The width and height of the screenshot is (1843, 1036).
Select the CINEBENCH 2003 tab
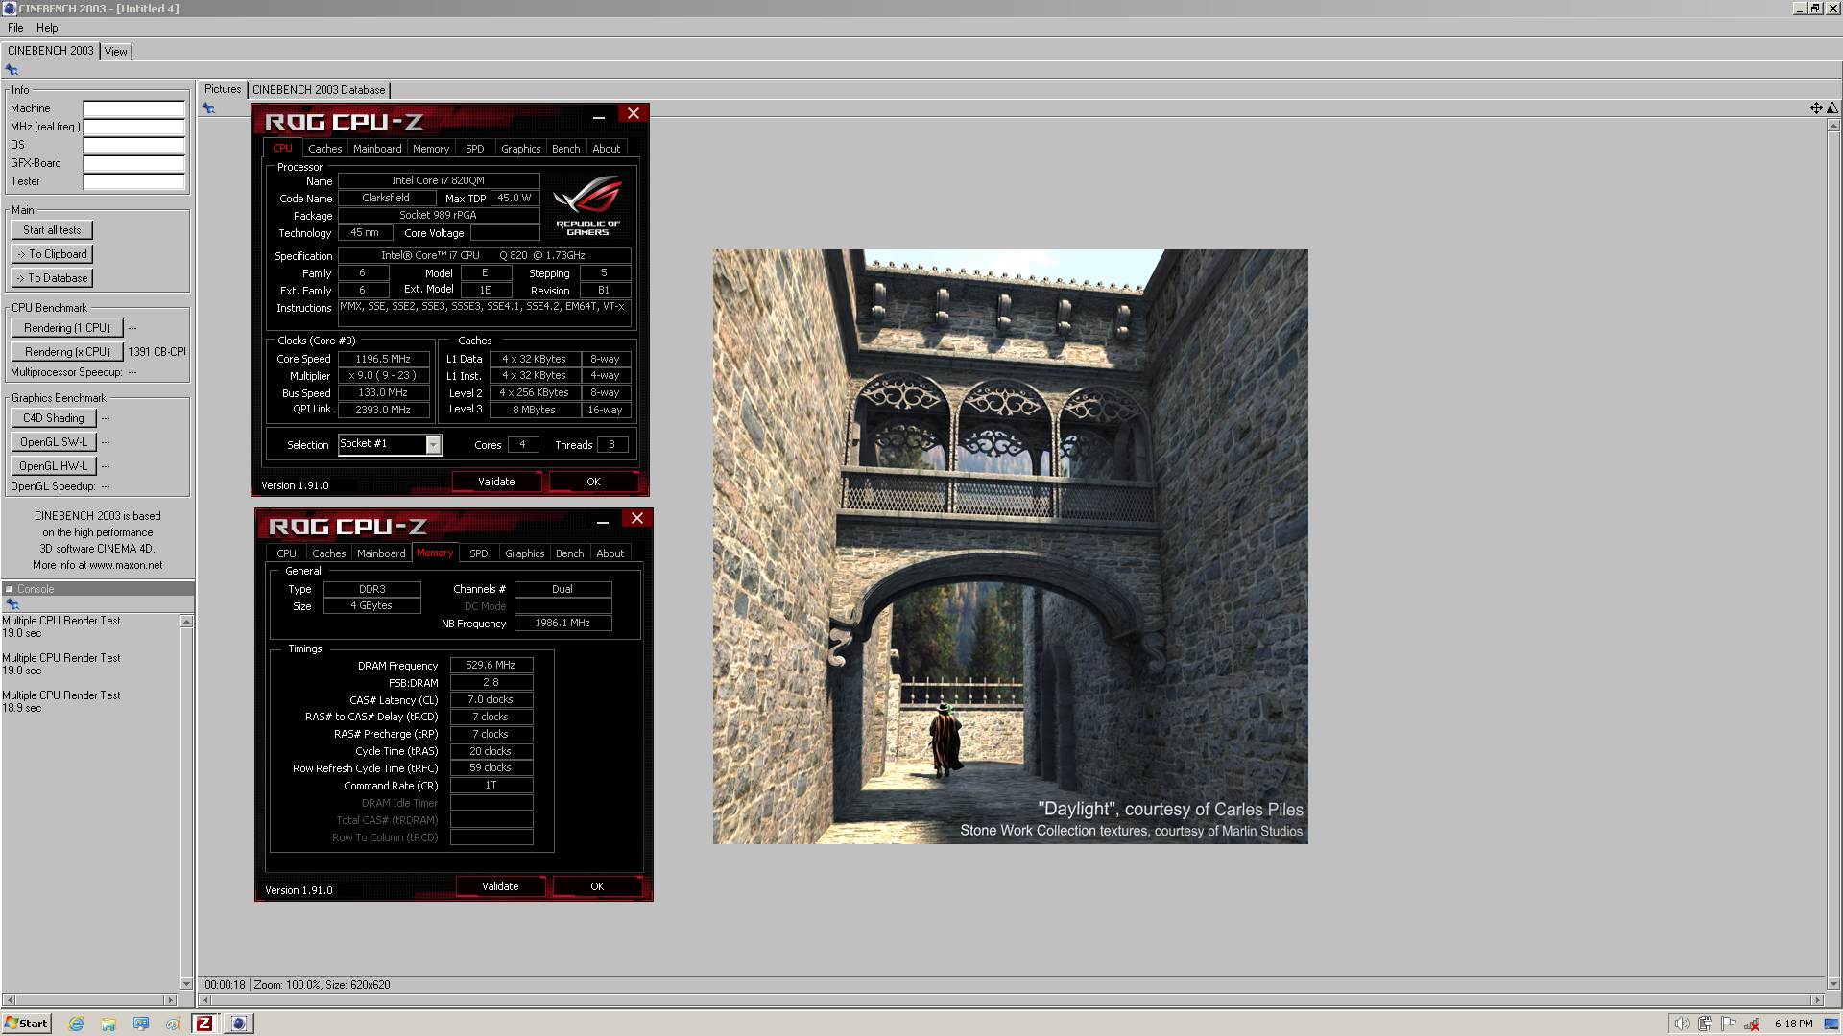[51, 51]
